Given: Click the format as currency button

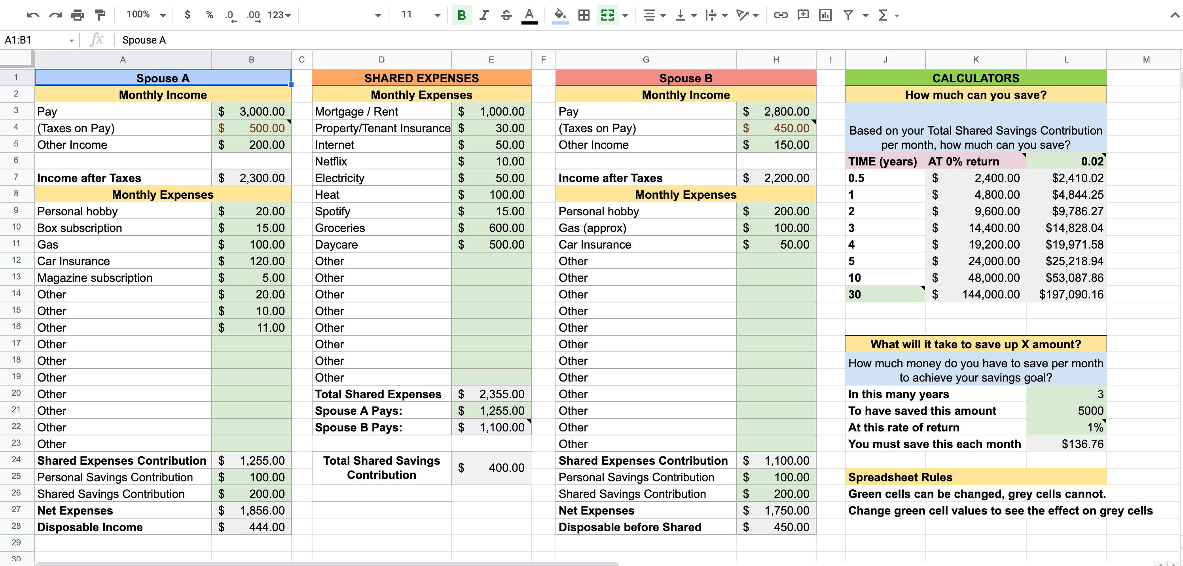Looking at the screenshot, I should point(187,15).
